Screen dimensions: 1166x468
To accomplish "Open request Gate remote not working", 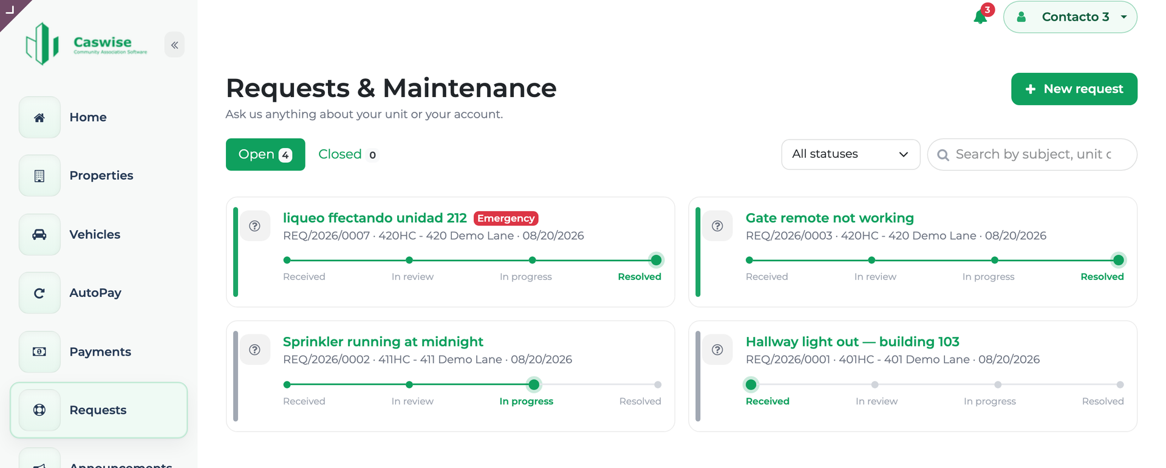I will coord(830,218).
